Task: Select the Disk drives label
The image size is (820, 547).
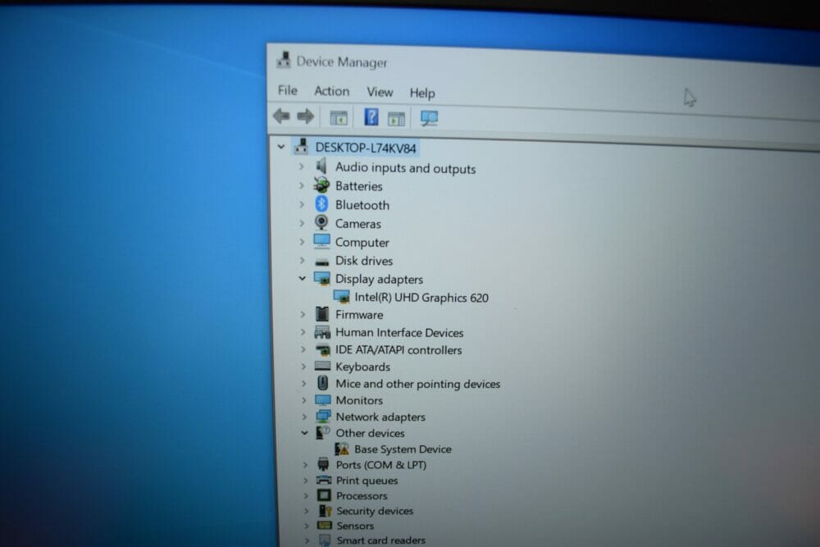Action: point(364,261)
